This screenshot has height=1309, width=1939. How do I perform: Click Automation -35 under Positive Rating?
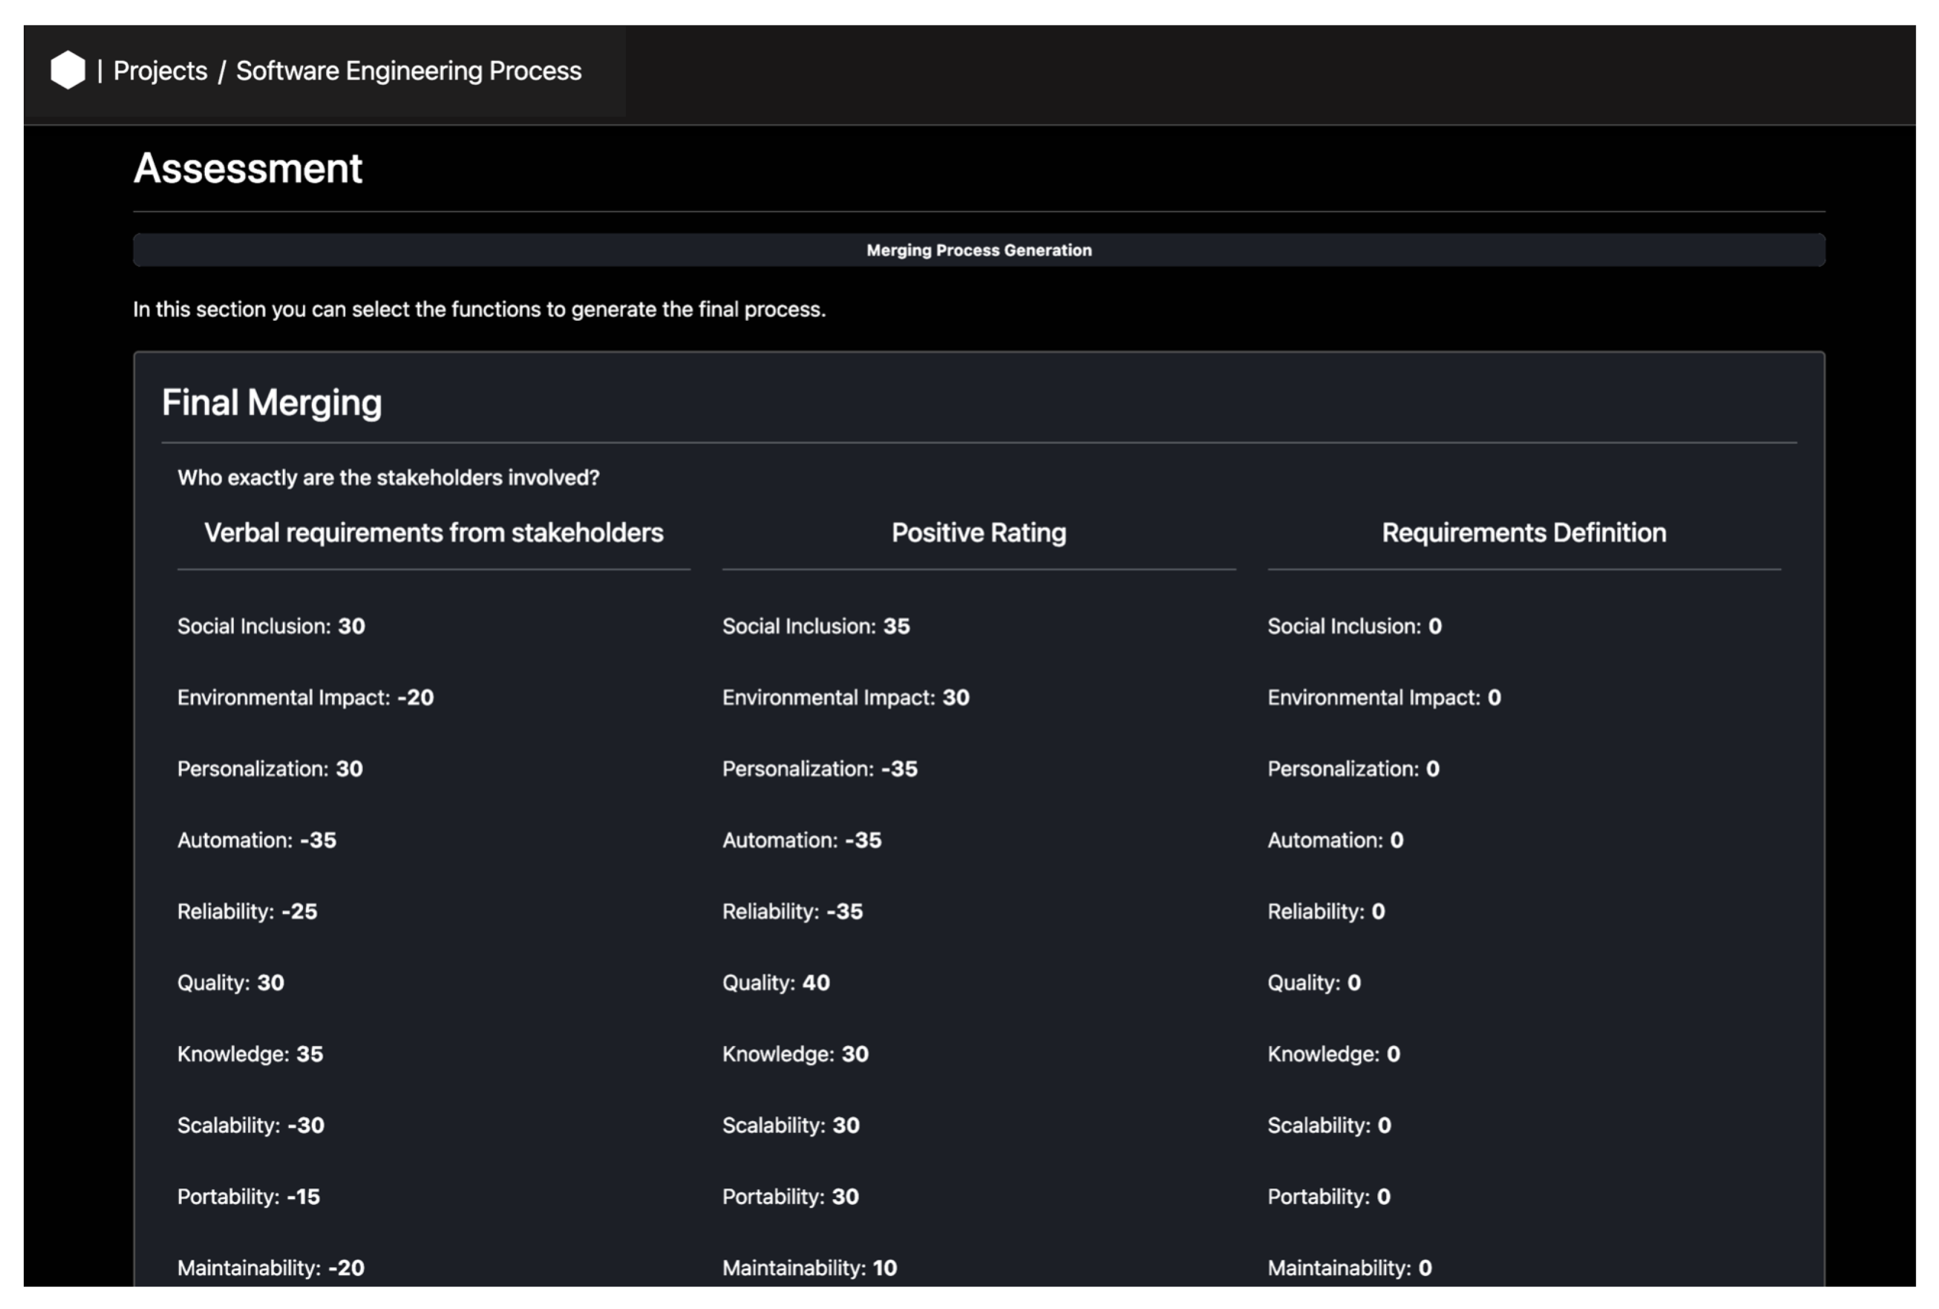click(x=801, y=840)
